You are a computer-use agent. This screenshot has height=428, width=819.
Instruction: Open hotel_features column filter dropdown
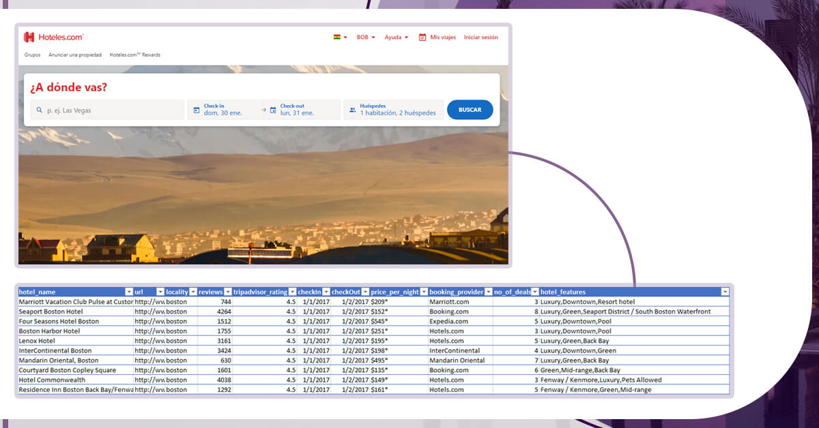pos(725,292)
